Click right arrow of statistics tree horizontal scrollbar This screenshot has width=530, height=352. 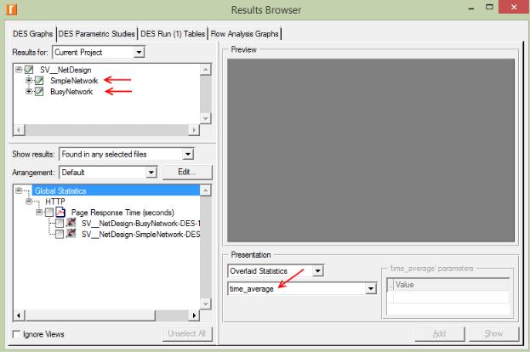point(194,315)
